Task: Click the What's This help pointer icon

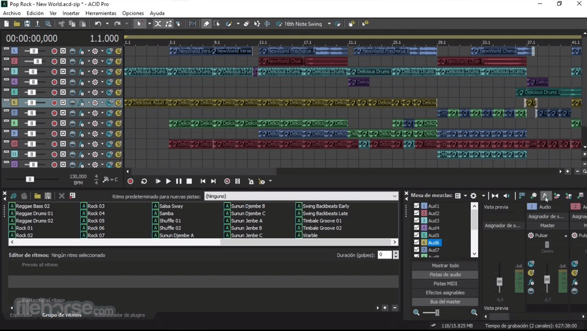Action: 365,24
